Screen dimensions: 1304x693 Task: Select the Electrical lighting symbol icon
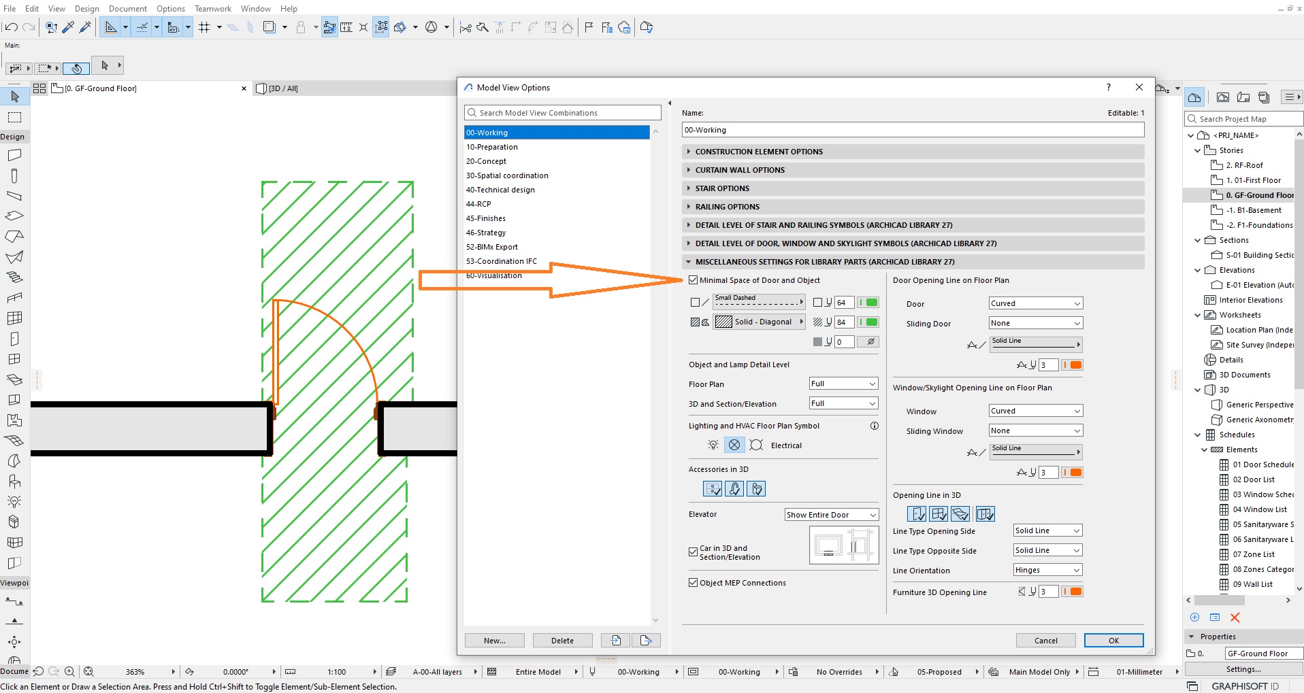pyautogui.click(x=734, y=445)
